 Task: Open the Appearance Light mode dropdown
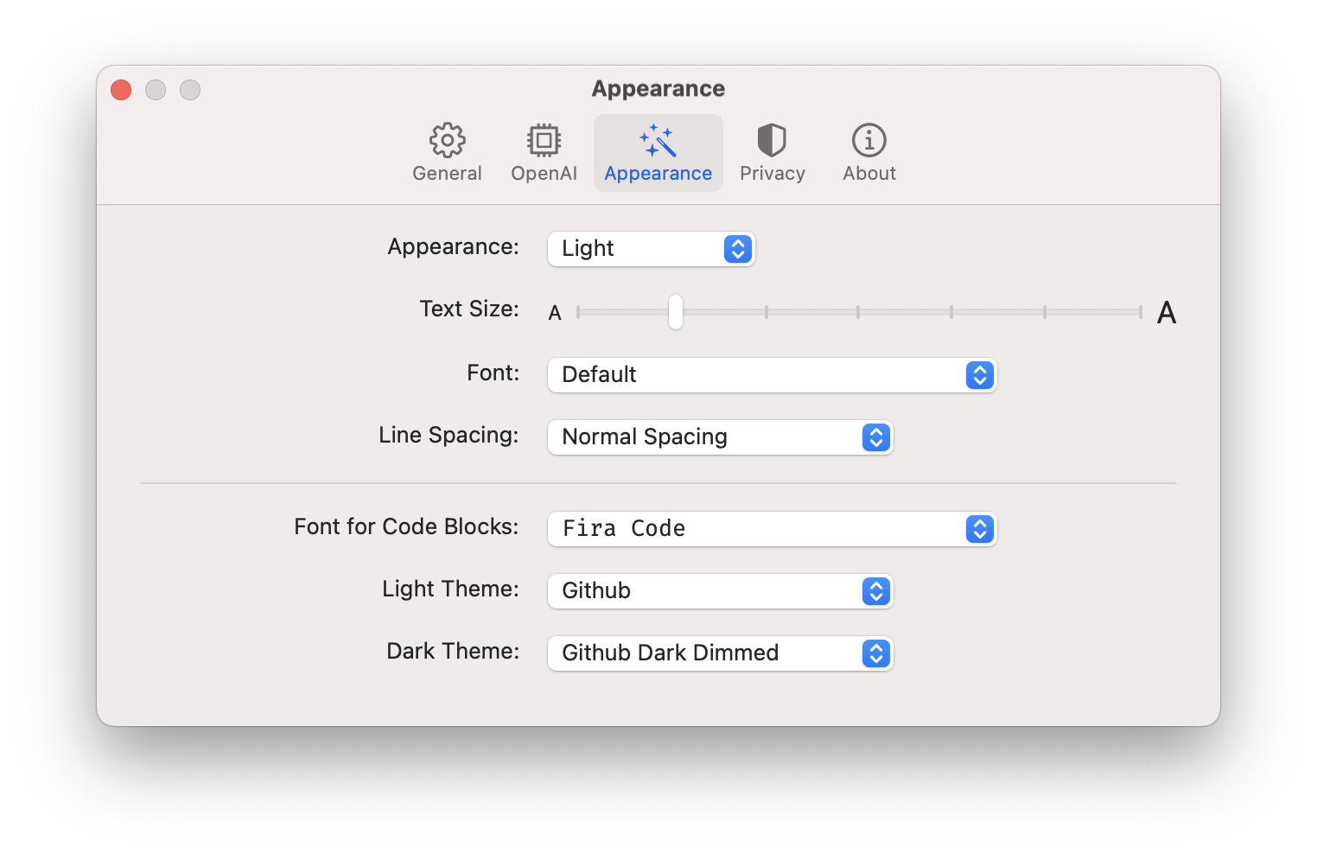tap(652, 249)
